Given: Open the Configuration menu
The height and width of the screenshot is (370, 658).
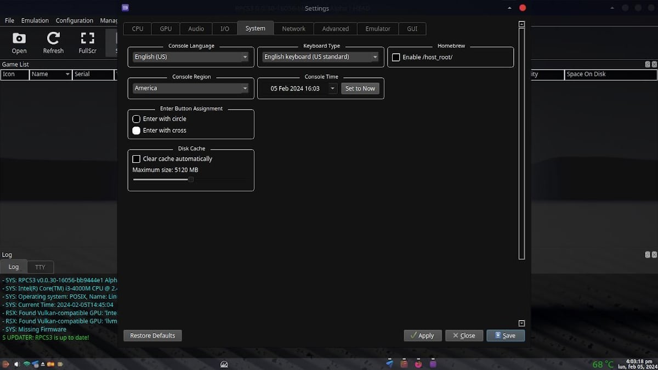Looking at the screenshot, I should pos(75,20).
